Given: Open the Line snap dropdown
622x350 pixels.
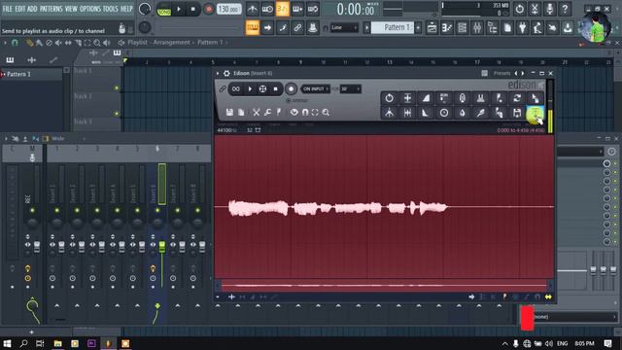Looking at the screenshot, I should coord(344,28).
